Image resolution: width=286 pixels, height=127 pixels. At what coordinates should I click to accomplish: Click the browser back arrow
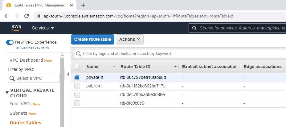point(7,16)
